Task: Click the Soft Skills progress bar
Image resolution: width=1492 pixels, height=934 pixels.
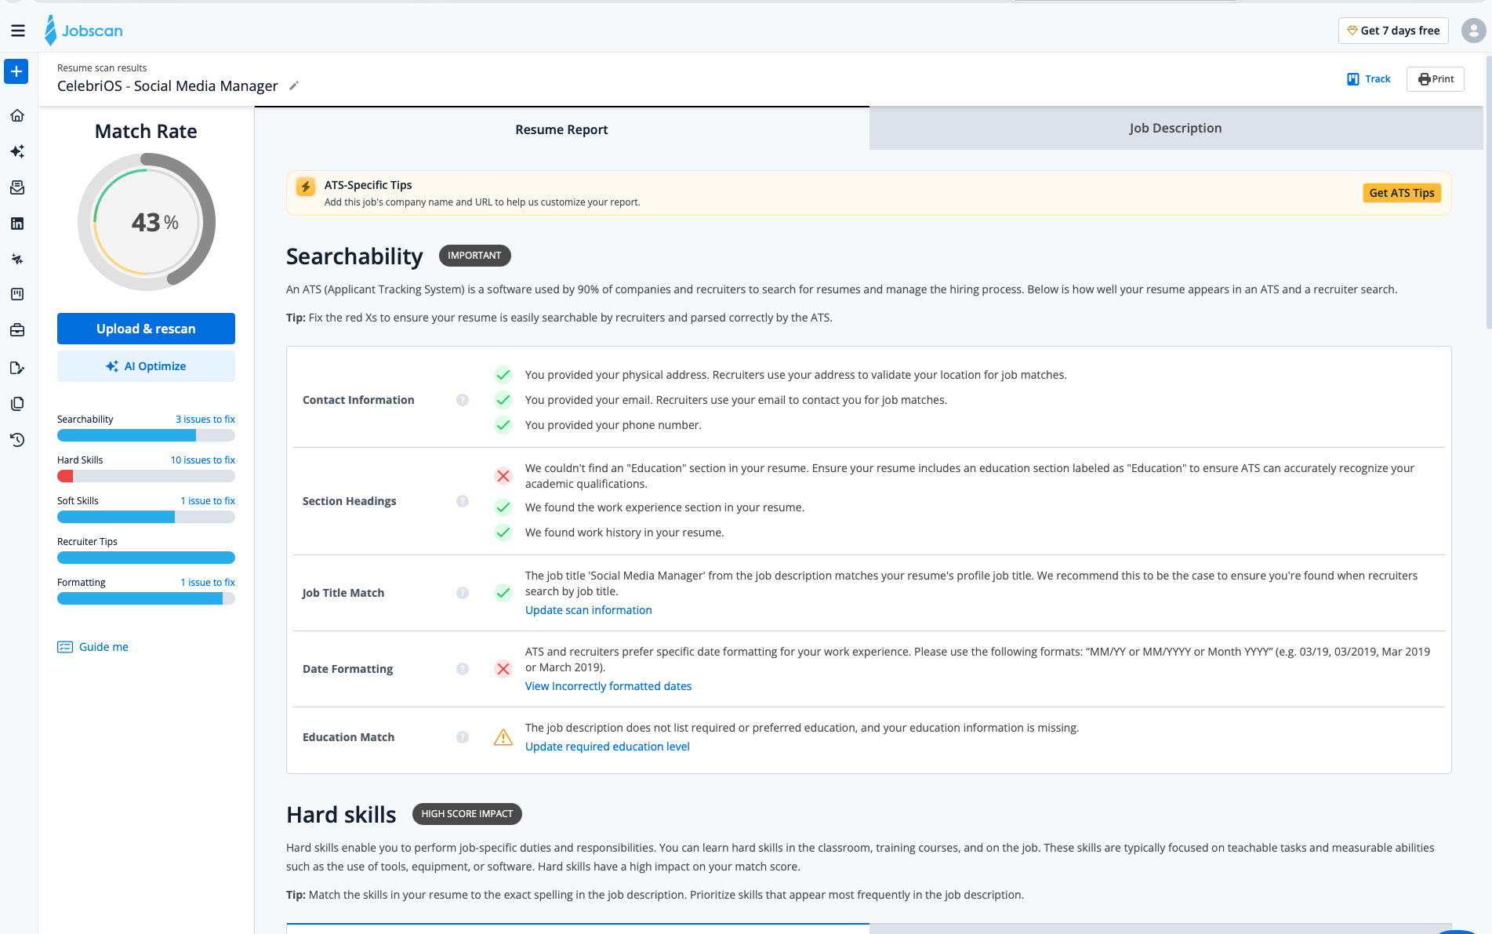Action: pyautogui.click(x=146, y=517)
